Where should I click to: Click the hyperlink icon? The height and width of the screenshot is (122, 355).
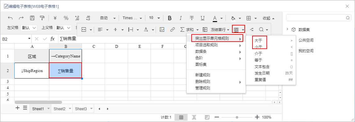click(x=172, y=29)
